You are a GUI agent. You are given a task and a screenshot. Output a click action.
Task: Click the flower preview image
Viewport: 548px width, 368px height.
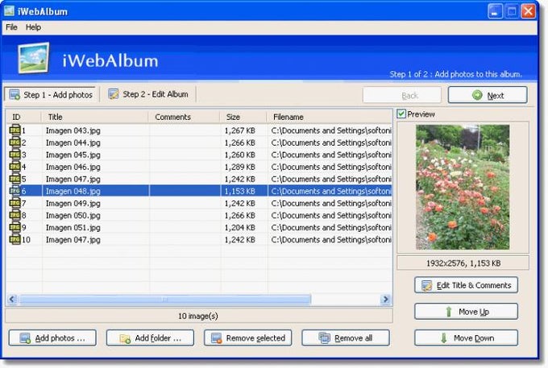tap(463, 187)
